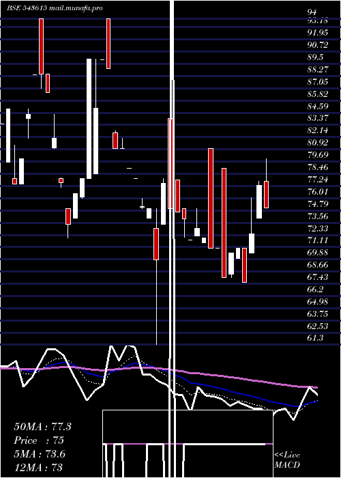Select the 80.92 price level label
This screenshot has width=341, height=478.
[x=318, y=143]
